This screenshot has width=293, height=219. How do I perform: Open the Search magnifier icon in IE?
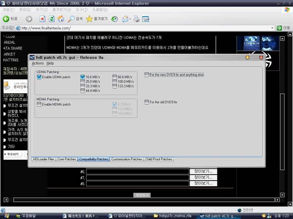pos(71,19)
